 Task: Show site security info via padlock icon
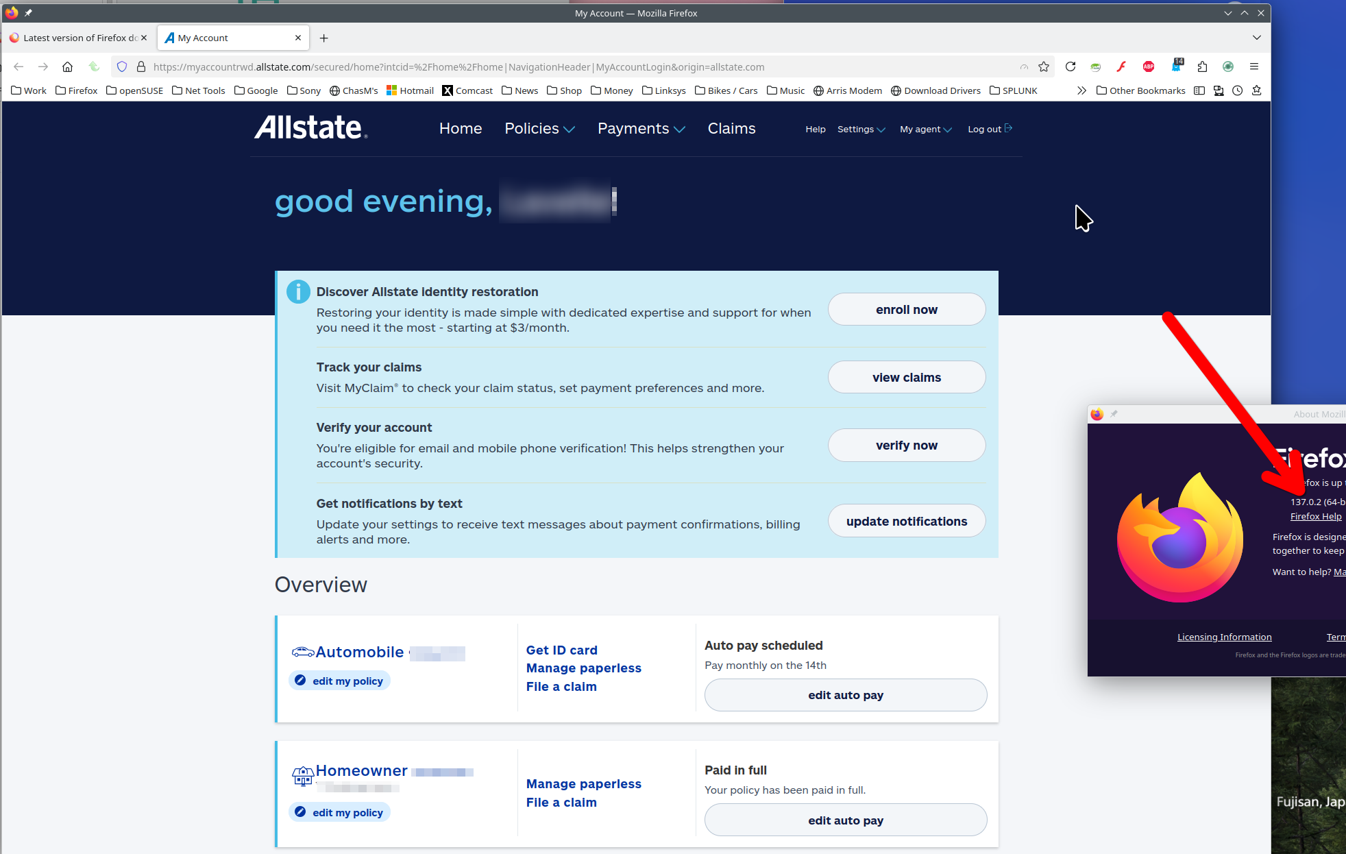(x=141, y=66)
